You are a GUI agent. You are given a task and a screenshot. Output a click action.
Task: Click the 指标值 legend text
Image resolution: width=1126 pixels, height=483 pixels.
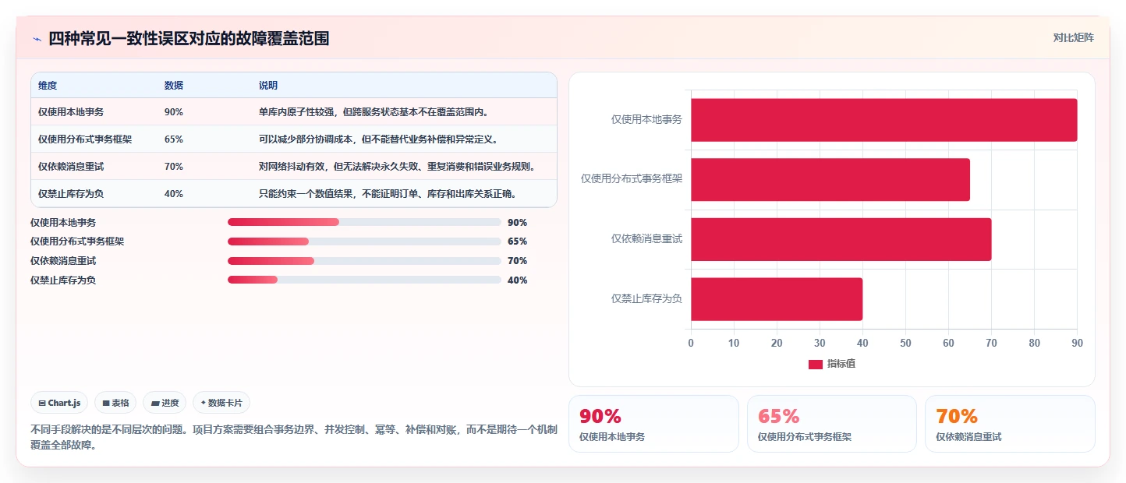click(841, 365)
